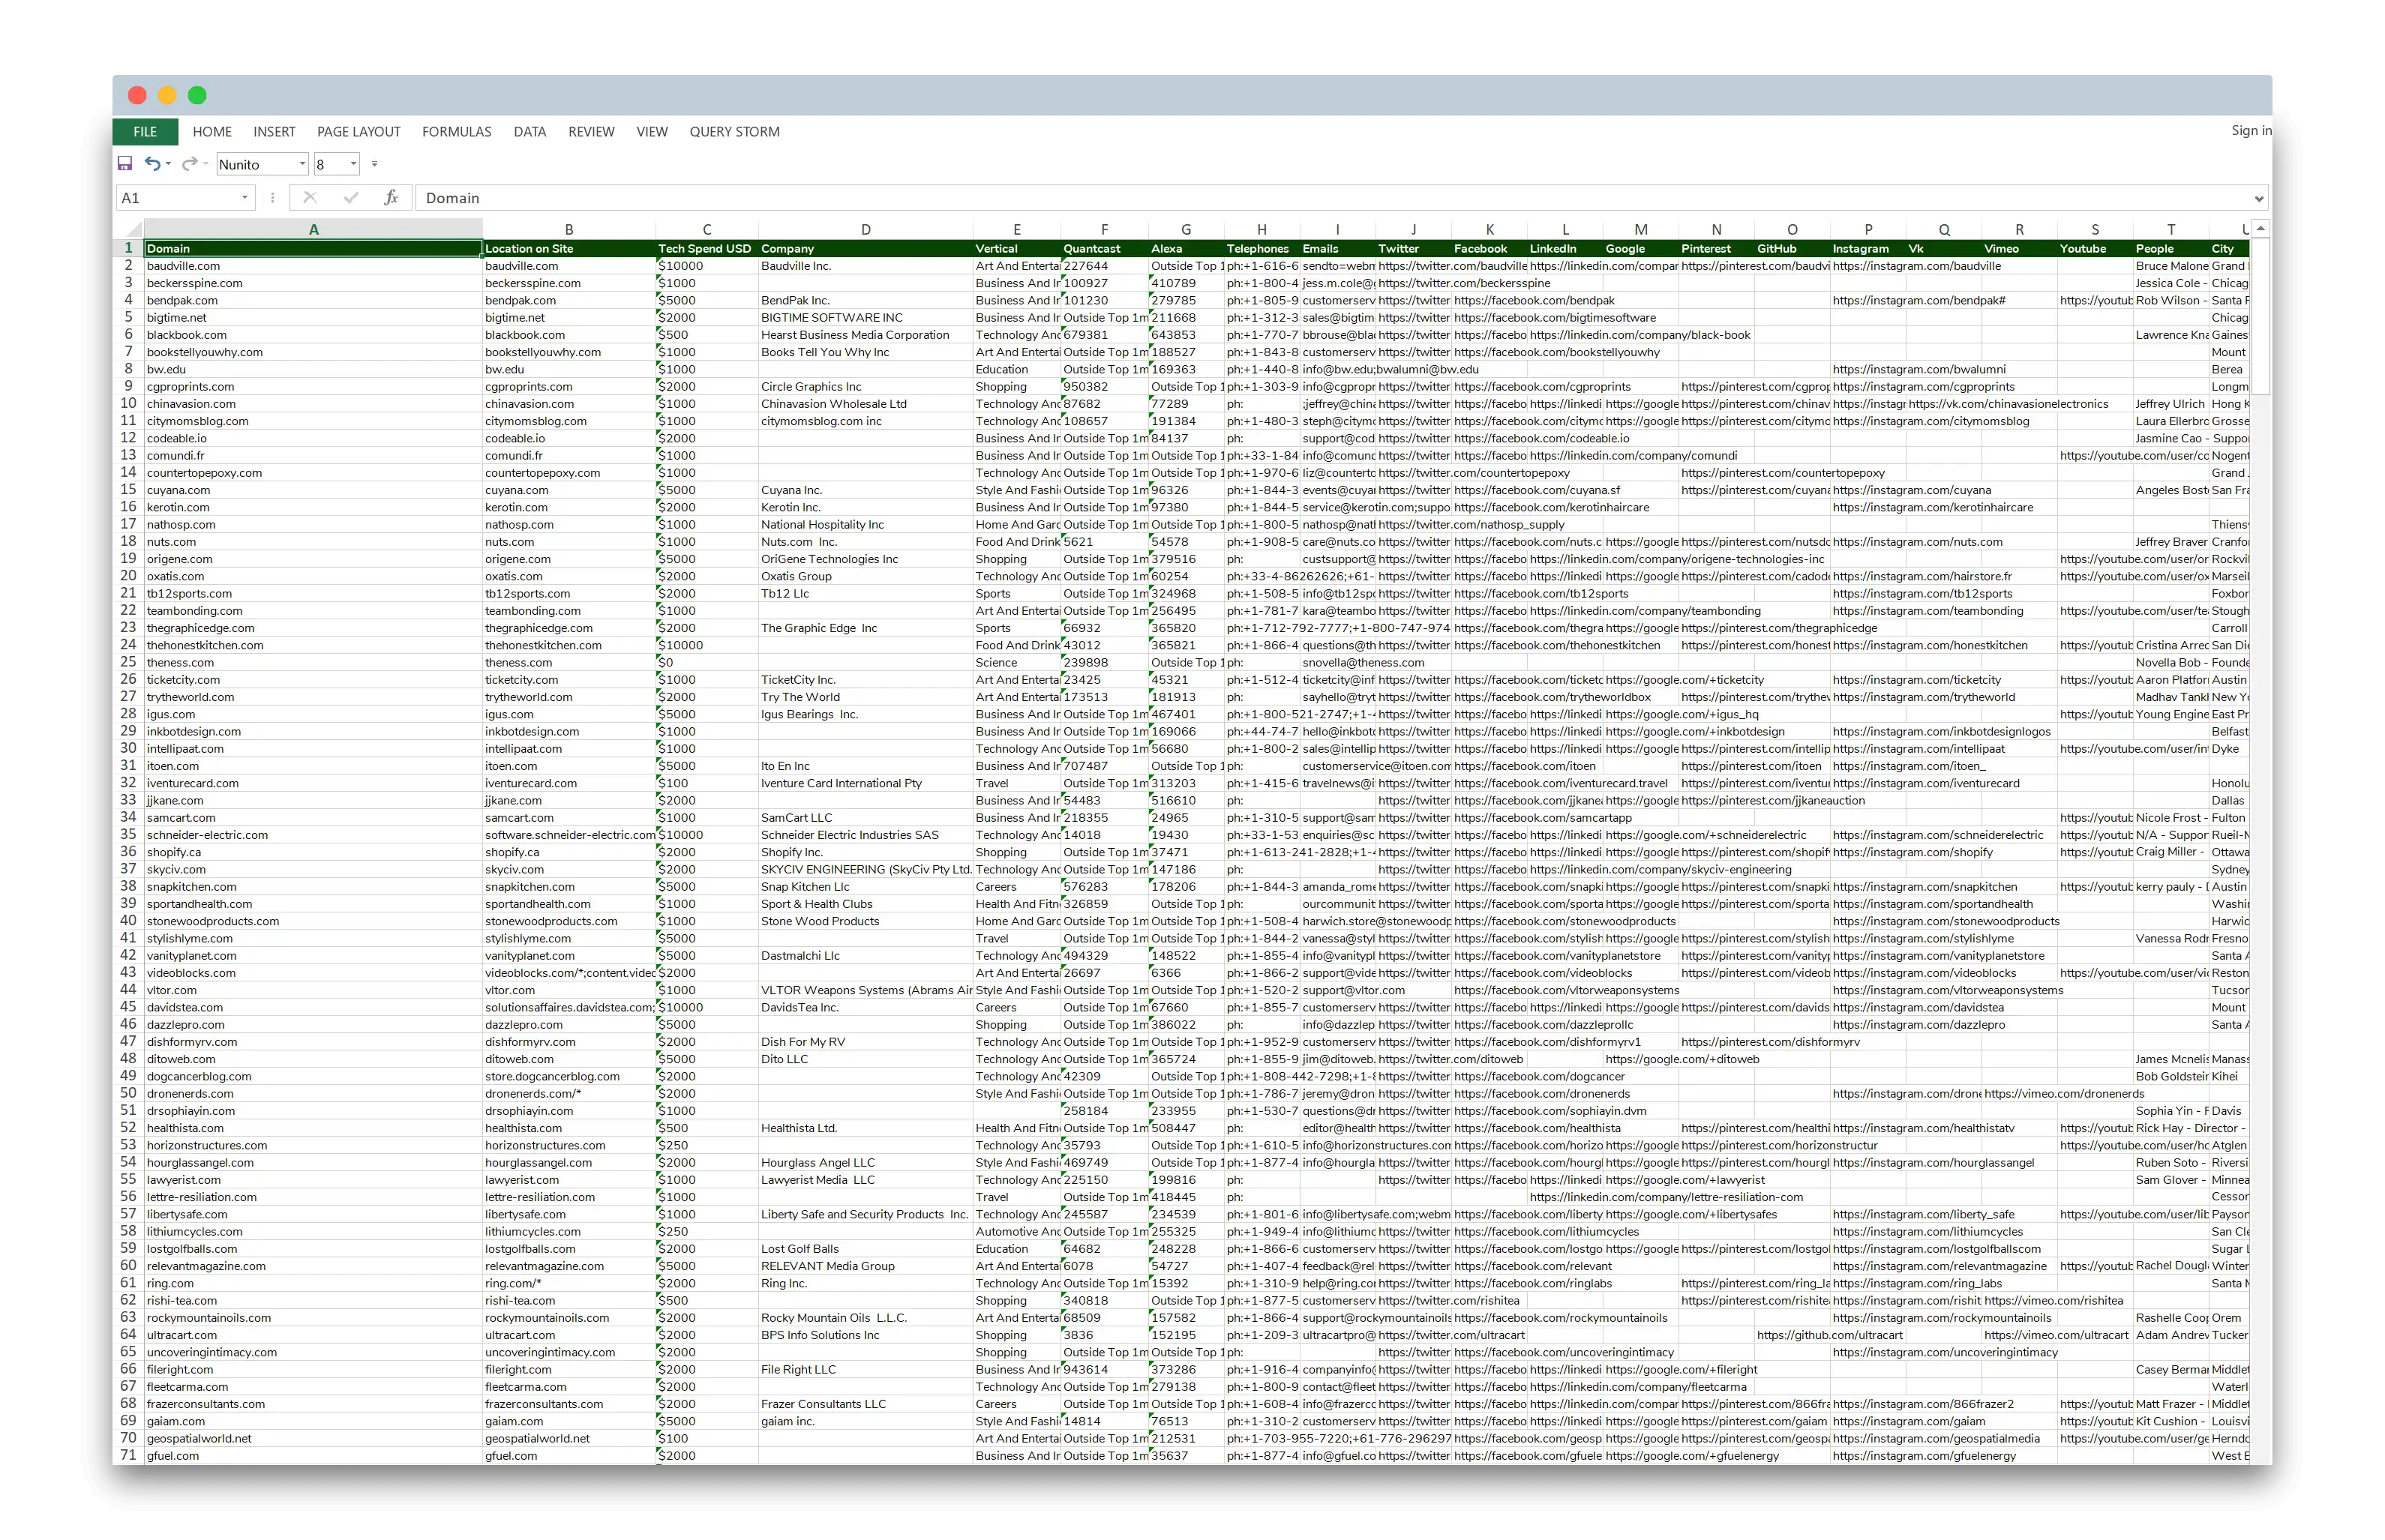This screenshot has width=2385, height=1540.
Task: Select column A header
Action: [313, 229]
